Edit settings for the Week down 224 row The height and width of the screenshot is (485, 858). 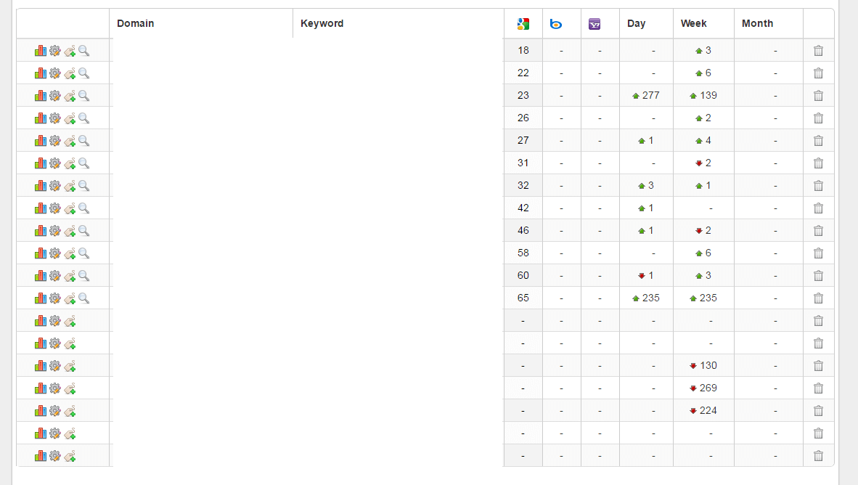coord(54,411)
